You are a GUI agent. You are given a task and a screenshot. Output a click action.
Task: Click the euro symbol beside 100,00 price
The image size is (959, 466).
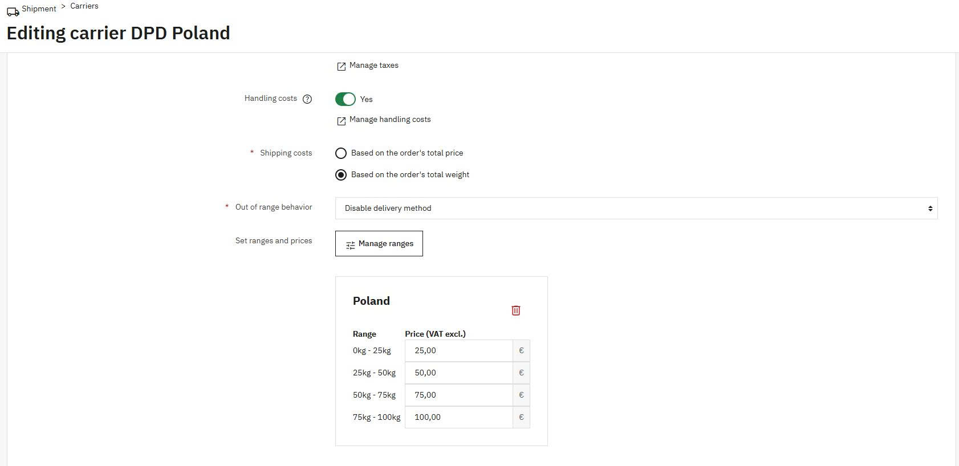click(x=521, y=418)
